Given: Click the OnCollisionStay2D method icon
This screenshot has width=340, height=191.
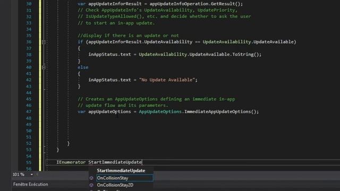Looking at the screenshot, I should click(x=91, y=185).
